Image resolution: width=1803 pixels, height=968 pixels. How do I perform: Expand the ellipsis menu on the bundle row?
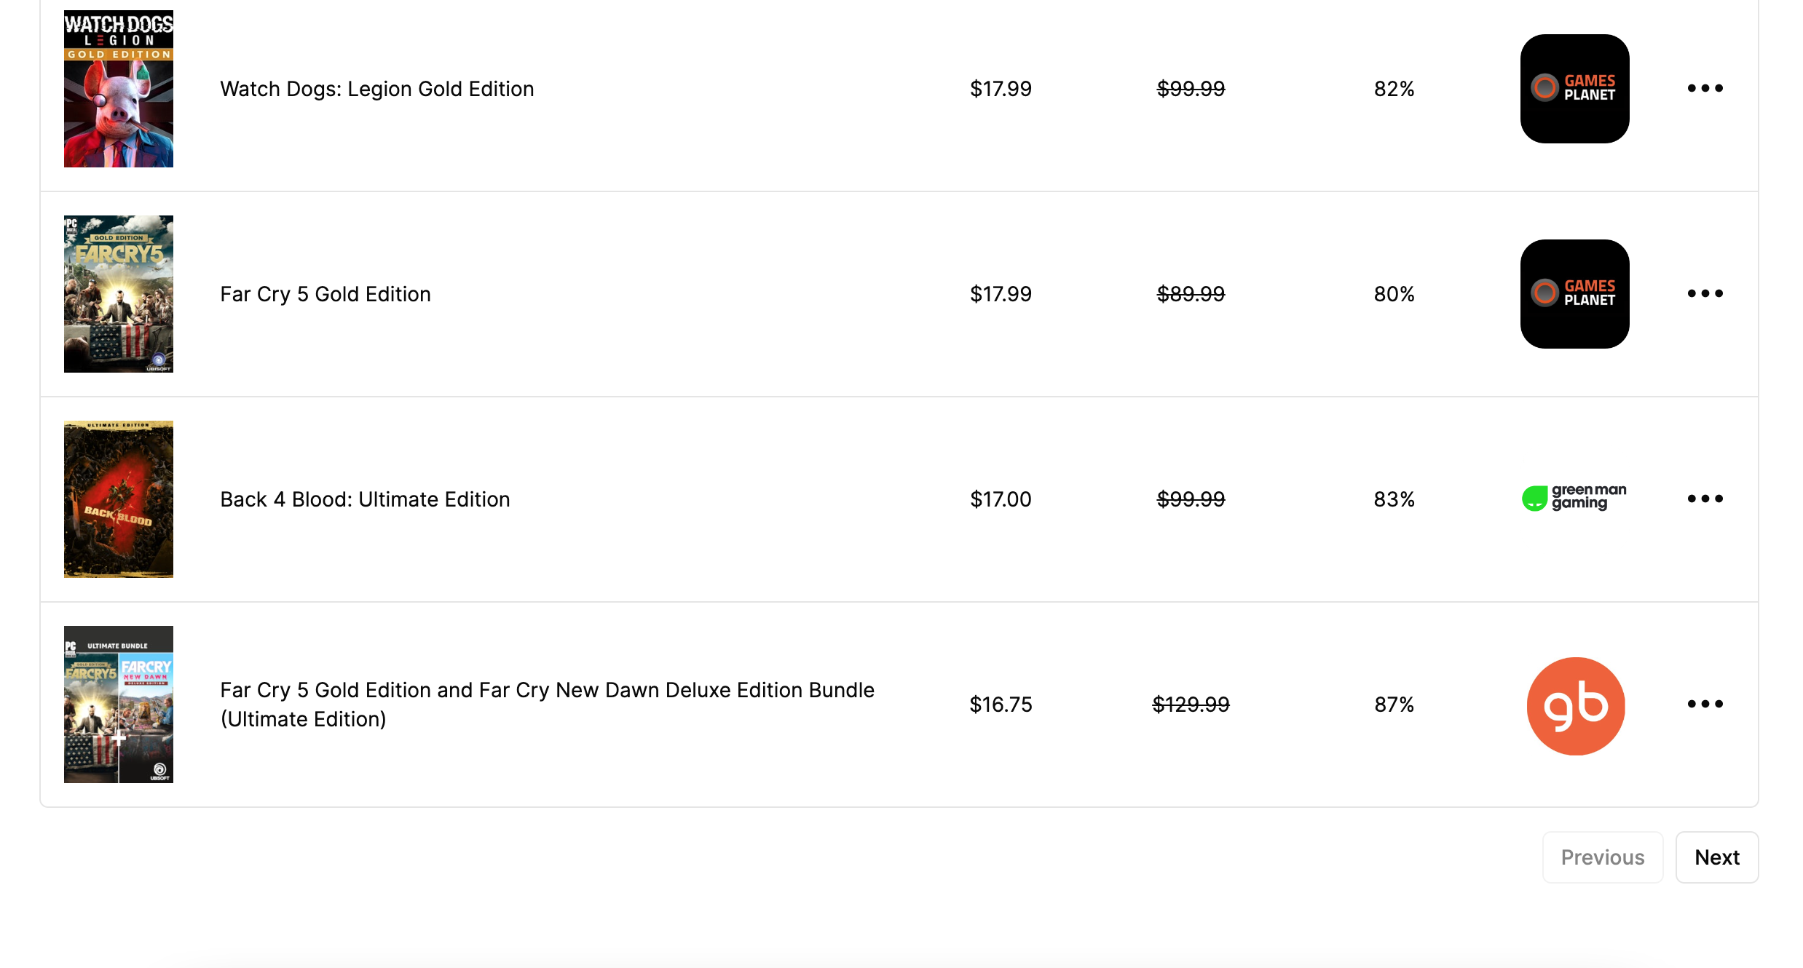point(1705,705)
